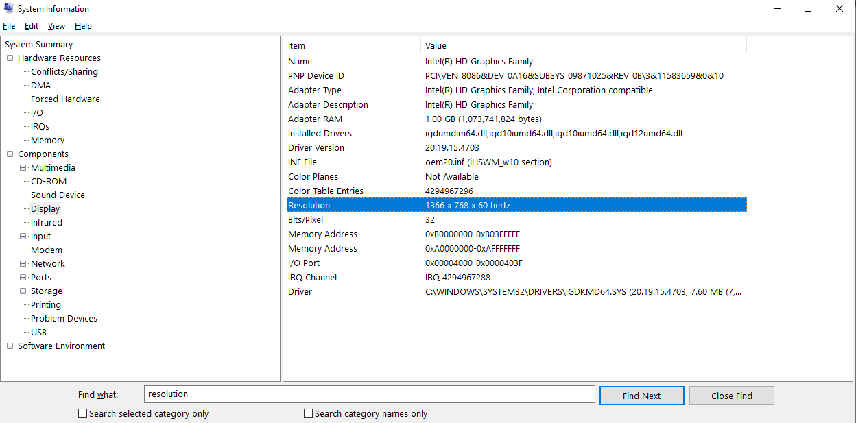This screenshot has height=423, width=856.
Task: Select the IRQs category
Action: [x=40, y=127]
